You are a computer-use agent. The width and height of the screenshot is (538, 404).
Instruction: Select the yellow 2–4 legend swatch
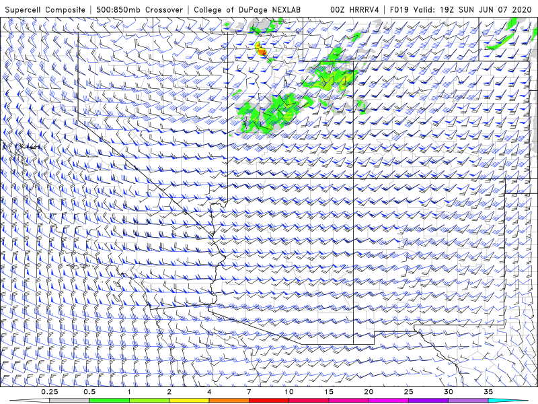point(189,401)
